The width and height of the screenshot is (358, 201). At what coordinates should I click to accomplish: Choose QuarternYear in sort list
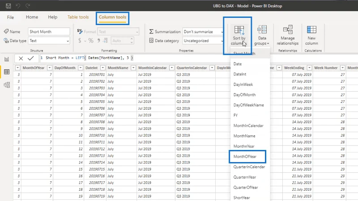250,177
